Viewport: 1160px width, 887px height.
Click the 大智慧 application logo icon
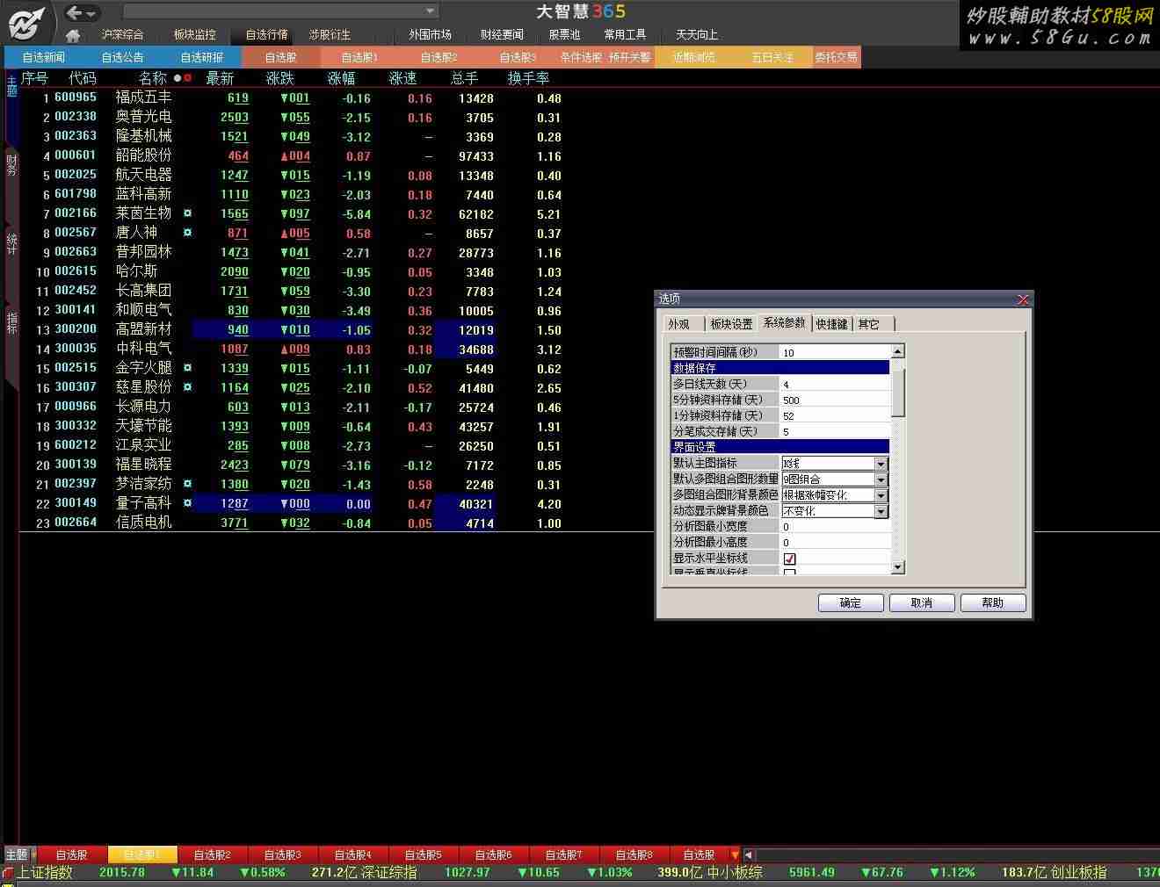click(x=27, y=22)
